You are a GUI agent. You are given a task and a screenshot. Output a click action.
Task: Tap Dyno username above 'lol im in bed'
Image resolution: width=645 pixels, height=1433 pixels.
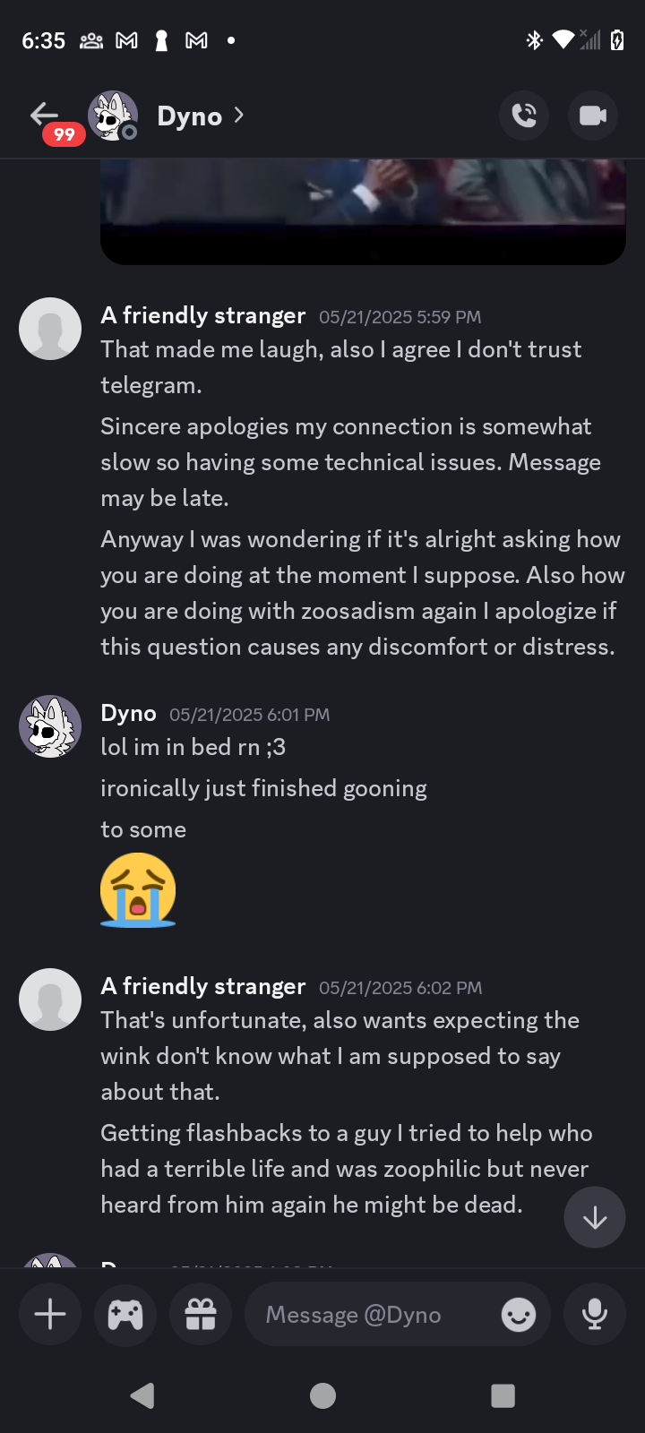pos(128,713)
